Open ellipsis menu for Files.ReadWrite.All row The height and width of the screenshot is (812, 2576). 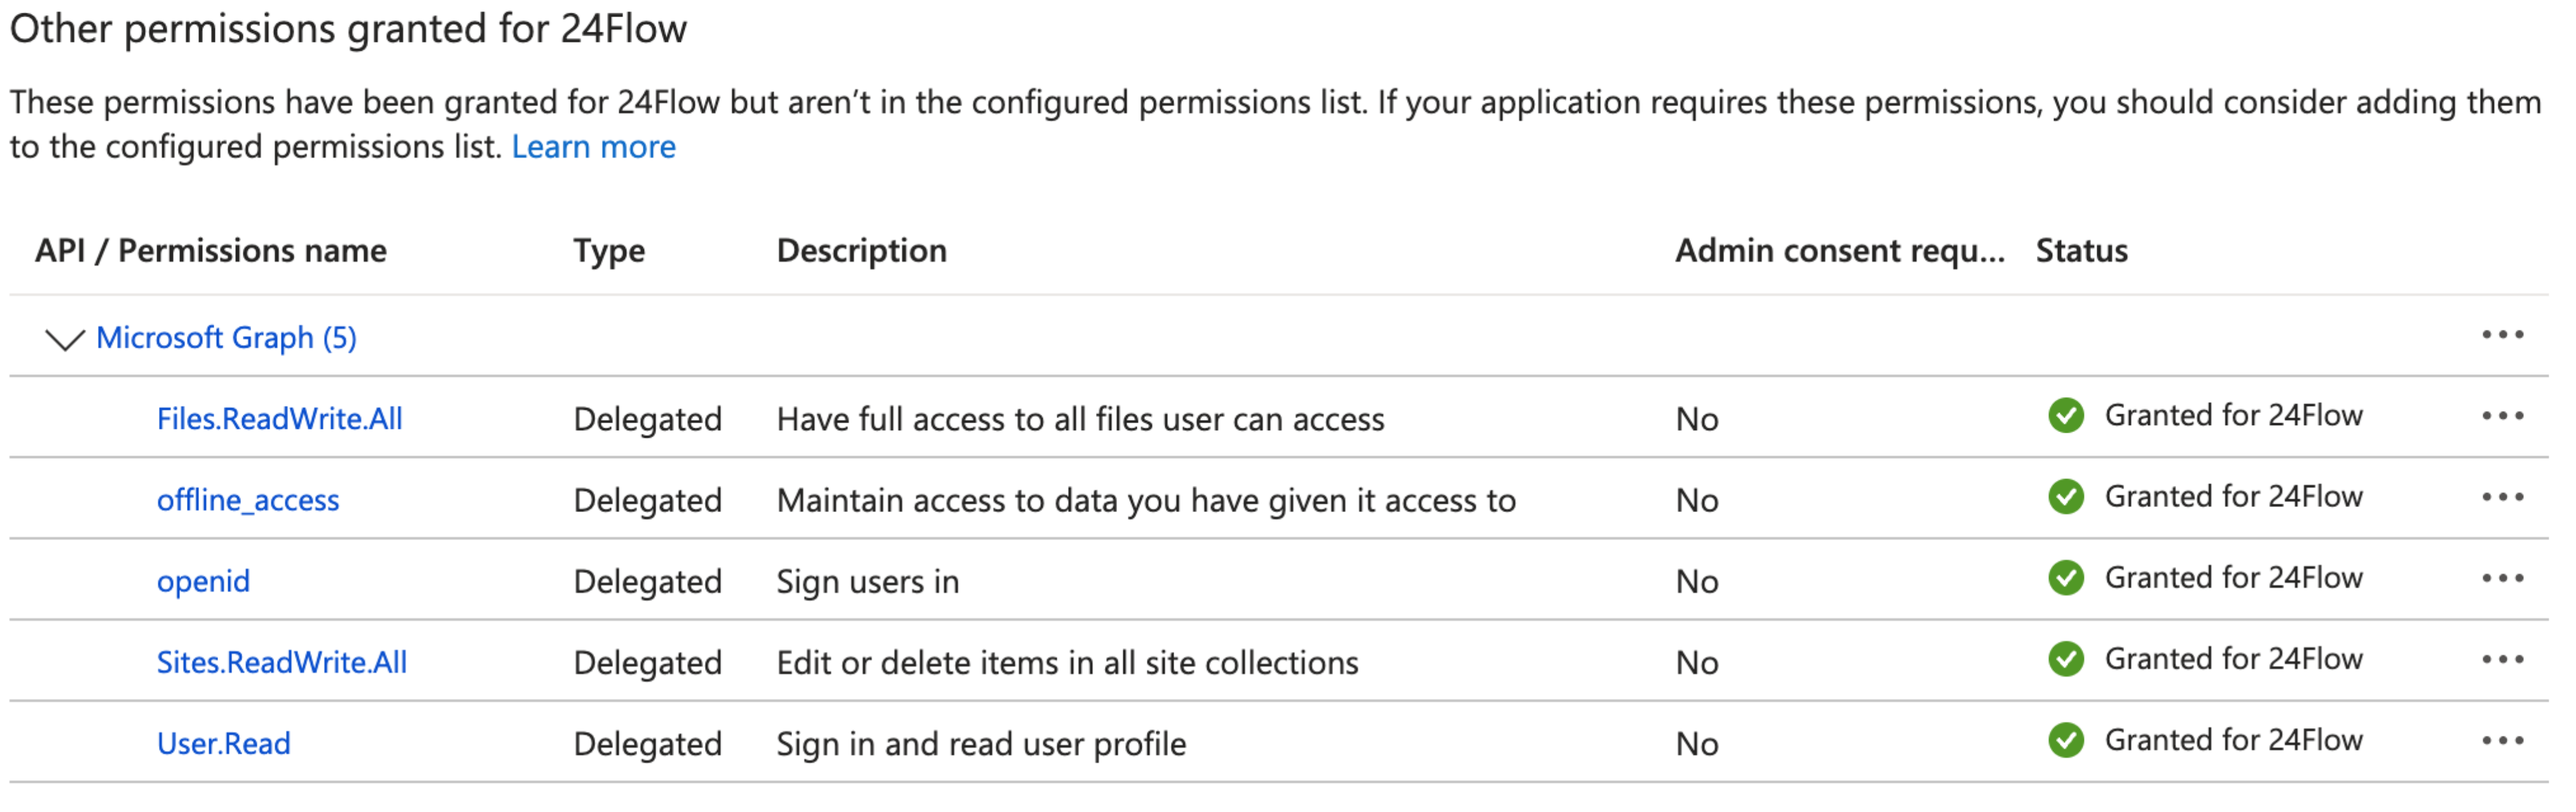[2502, 416]
